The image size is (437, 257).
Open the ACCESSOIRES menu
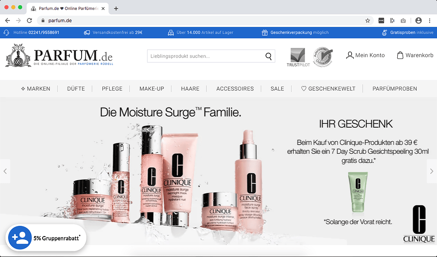click(235, 89)
